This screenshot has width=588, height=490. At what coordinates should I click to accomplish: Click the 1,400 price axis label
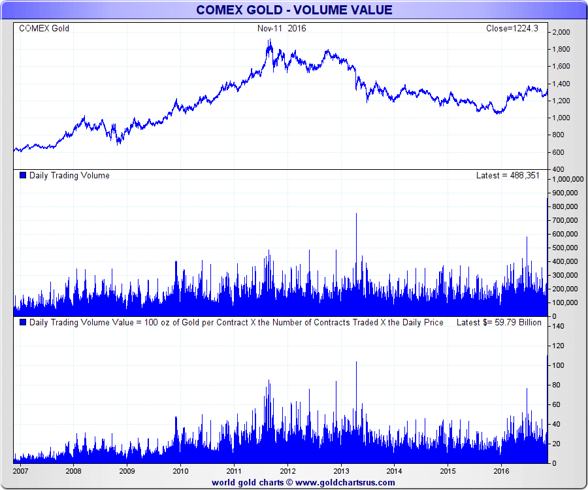[561, 84]
